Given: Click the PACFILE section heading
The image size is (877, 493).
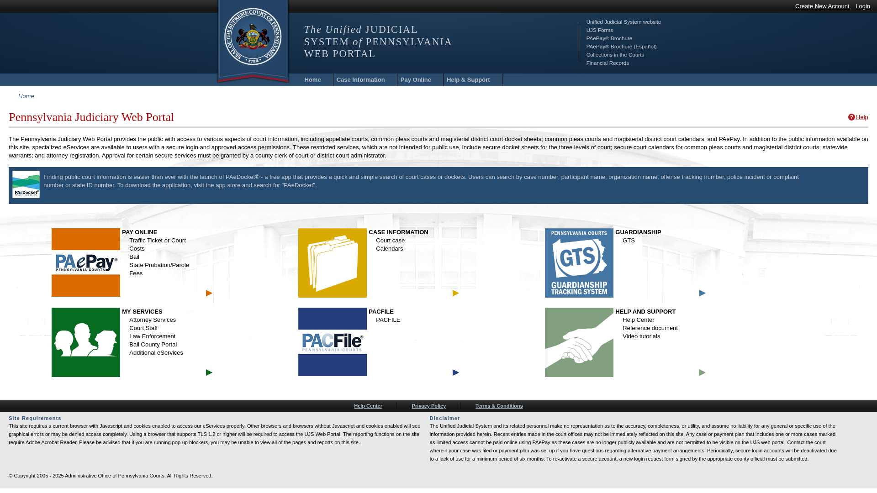Looking at the screenshot, I should pyautogui.click(x=381, y=312).
